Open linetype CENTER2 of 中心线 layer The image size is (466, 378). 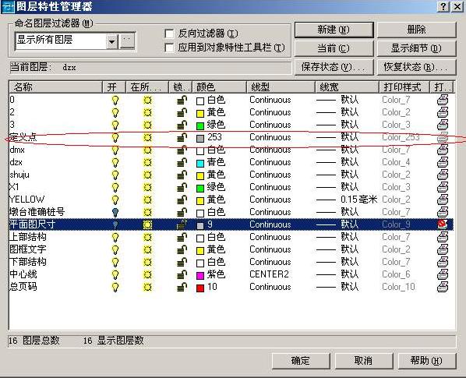269,274
